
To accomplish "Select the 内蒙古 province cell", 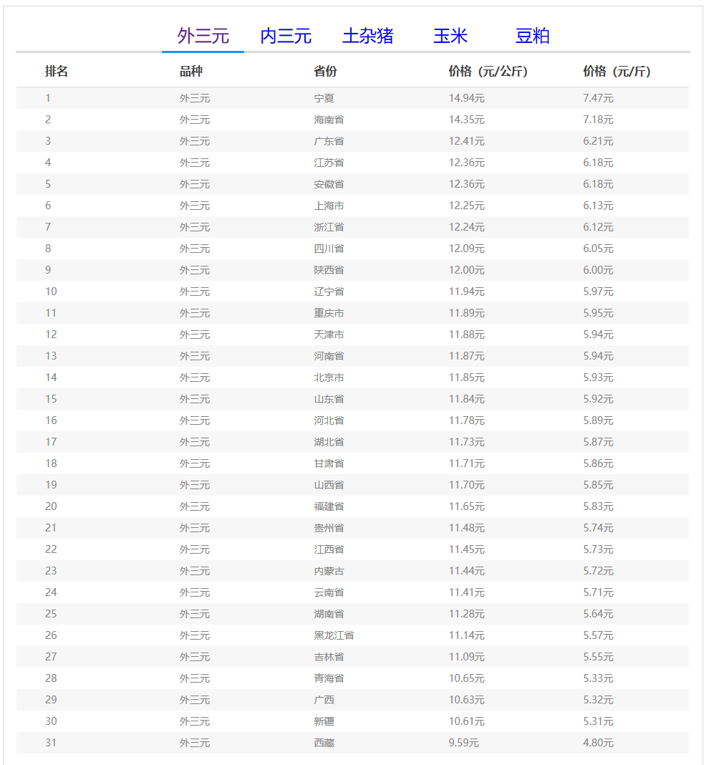I will click(329, 571).
